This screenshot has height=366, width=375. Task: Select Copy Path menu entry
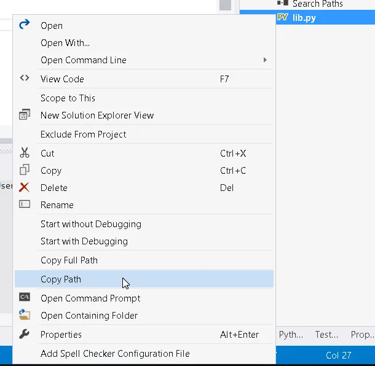tap(61, 279)
